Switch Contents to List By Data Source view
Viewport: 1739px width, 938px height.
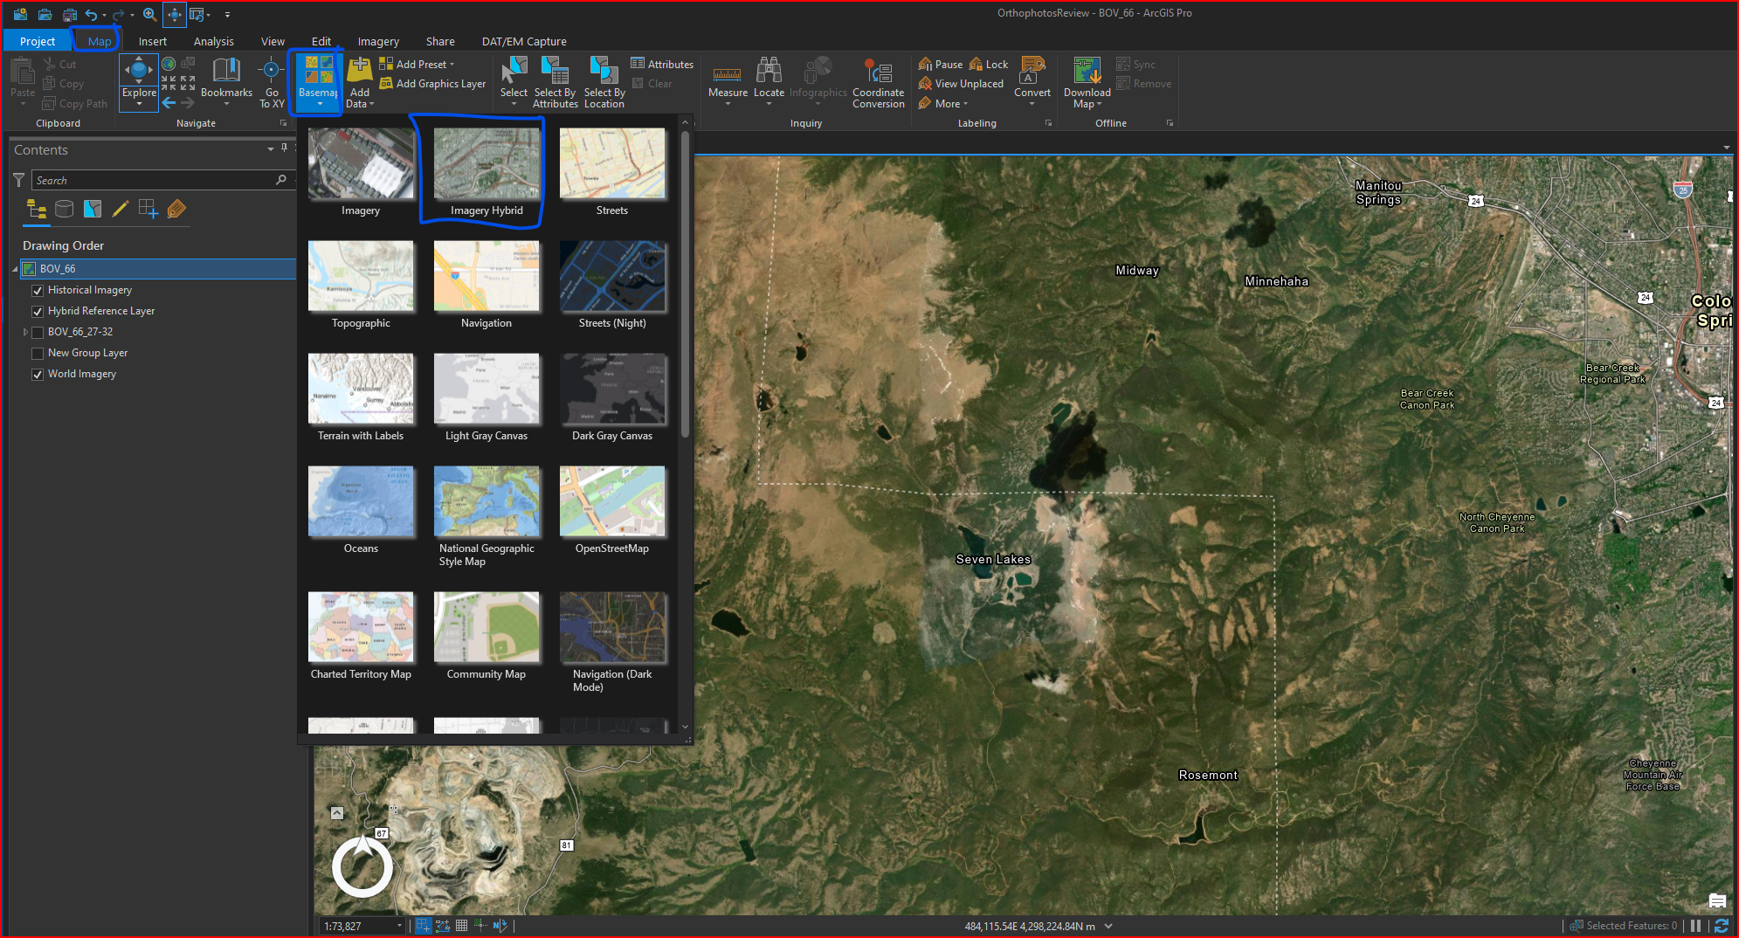64,210
